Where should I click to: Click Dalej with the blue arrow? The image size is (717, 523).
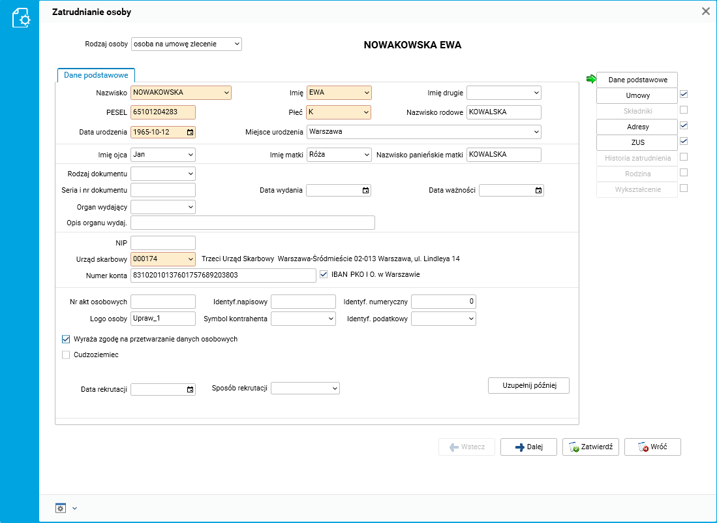pos(528,447)
